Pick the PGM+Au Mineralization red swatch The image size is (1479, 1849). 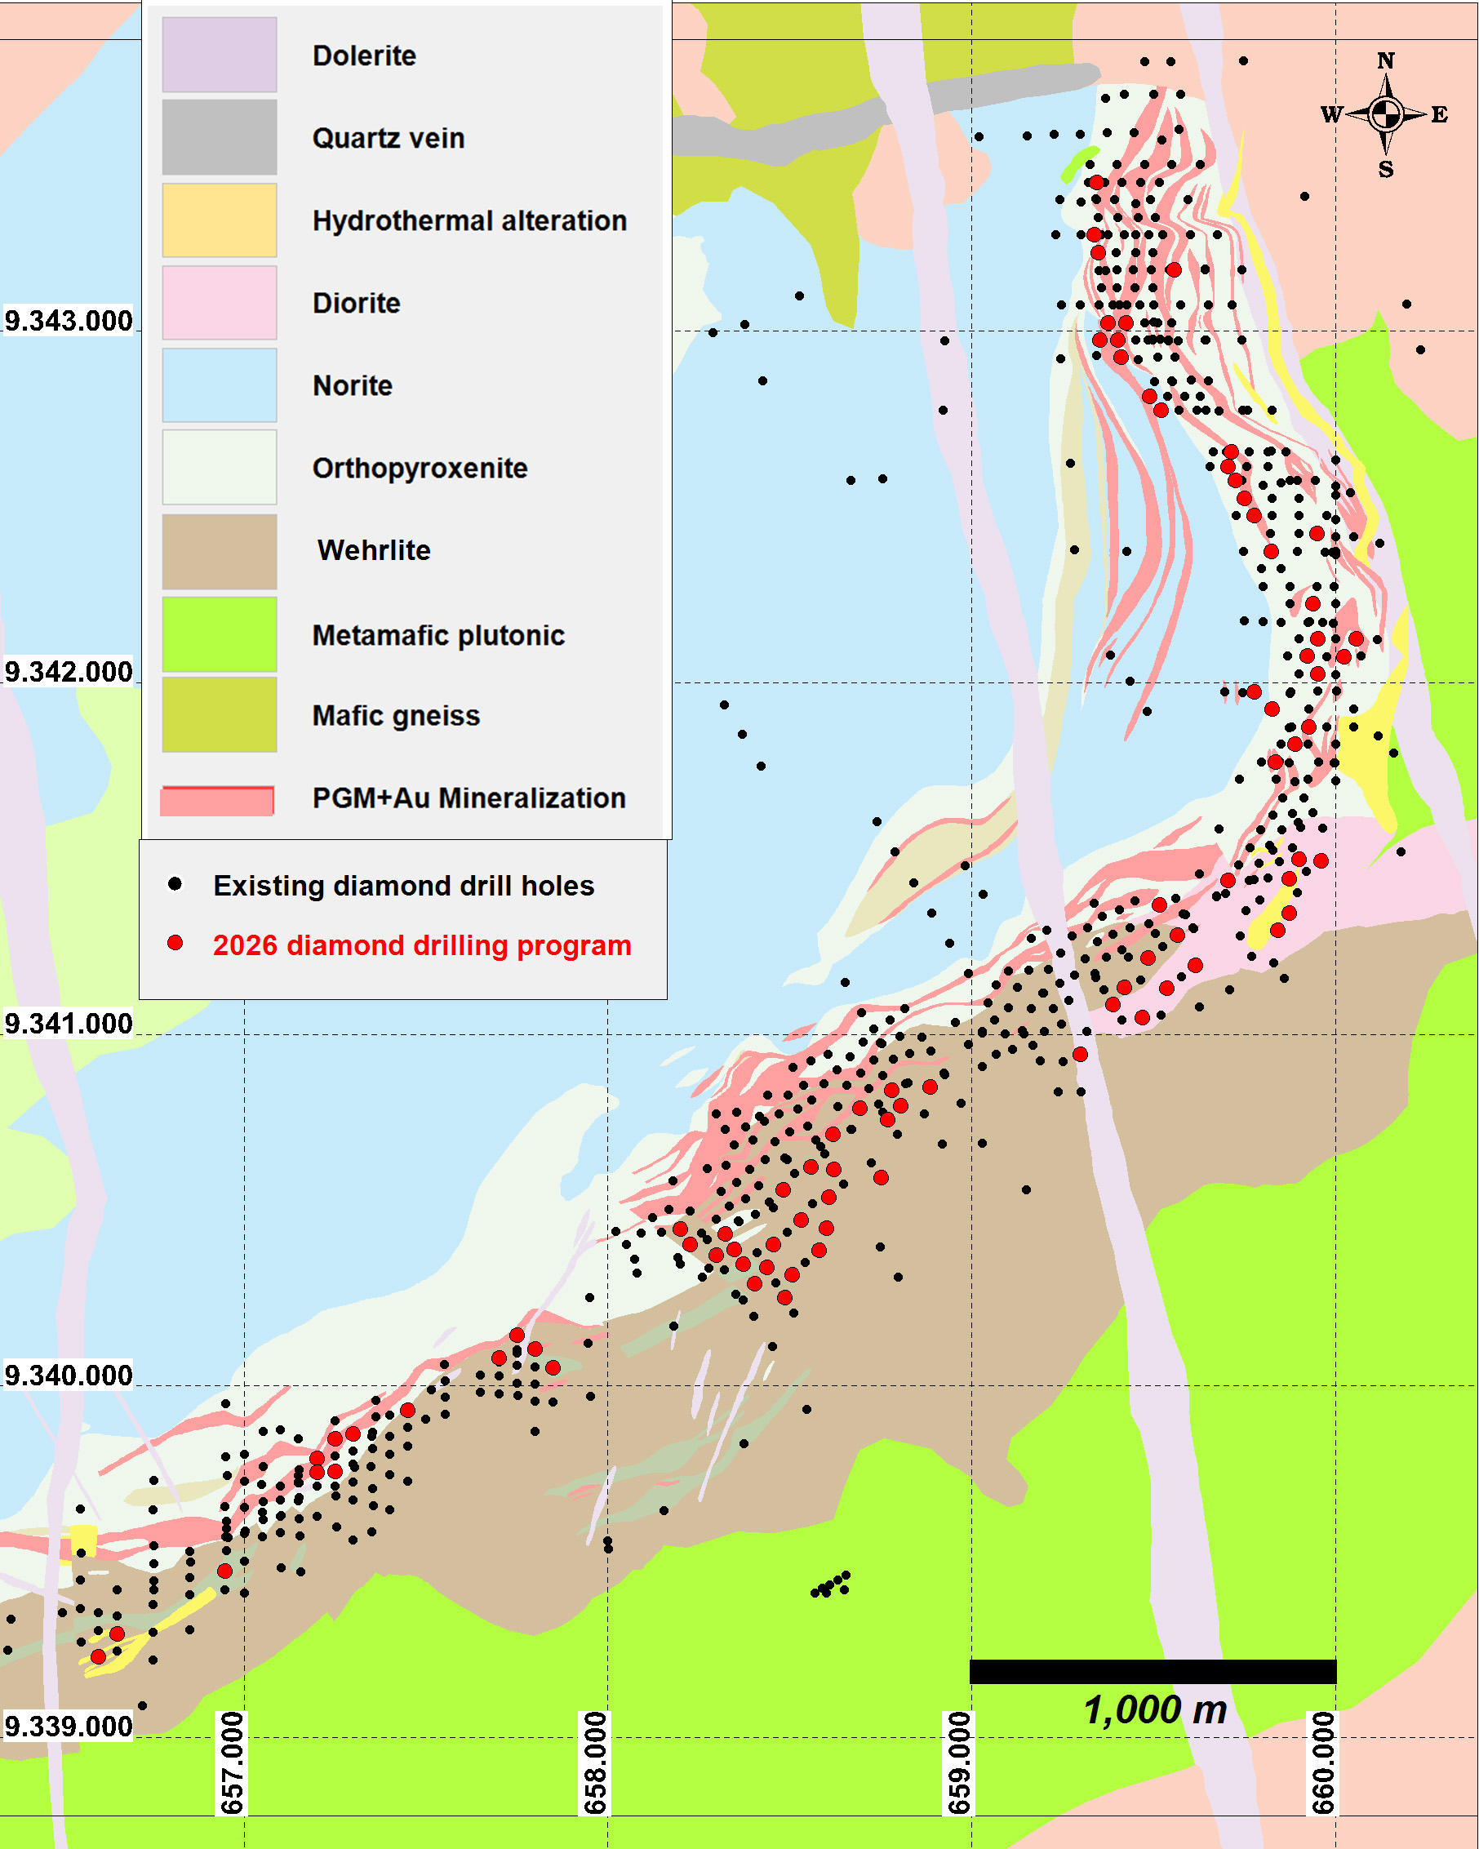[217, 800]
